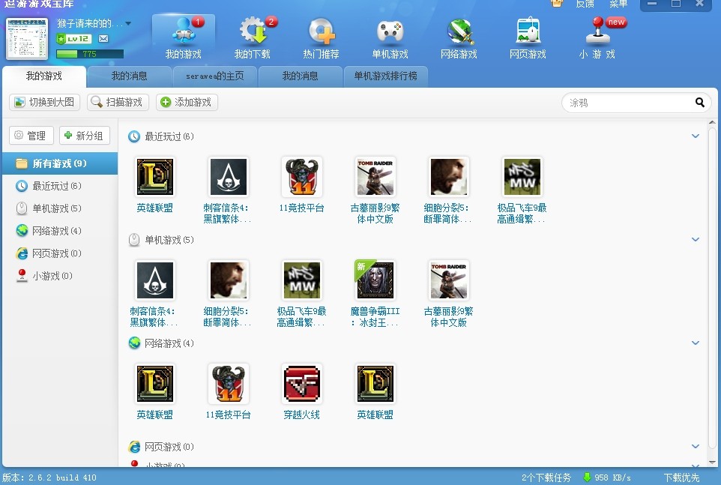The width and height of the screenshot is (721, 485).
Task: Click the 新分组 button
Action: 85,136
